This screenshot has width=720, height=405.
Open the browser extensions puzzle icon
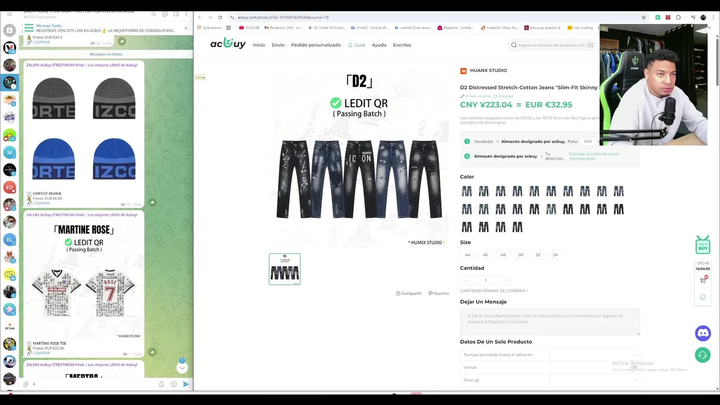pyautogui.click(x=678, y=17)
